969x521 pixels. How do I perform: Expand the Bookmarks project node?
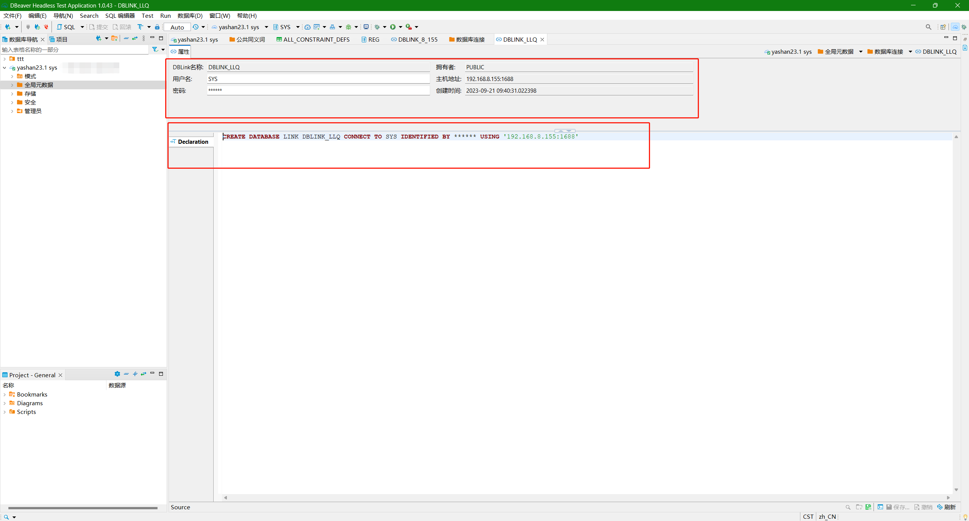click(x=5, y=395)
